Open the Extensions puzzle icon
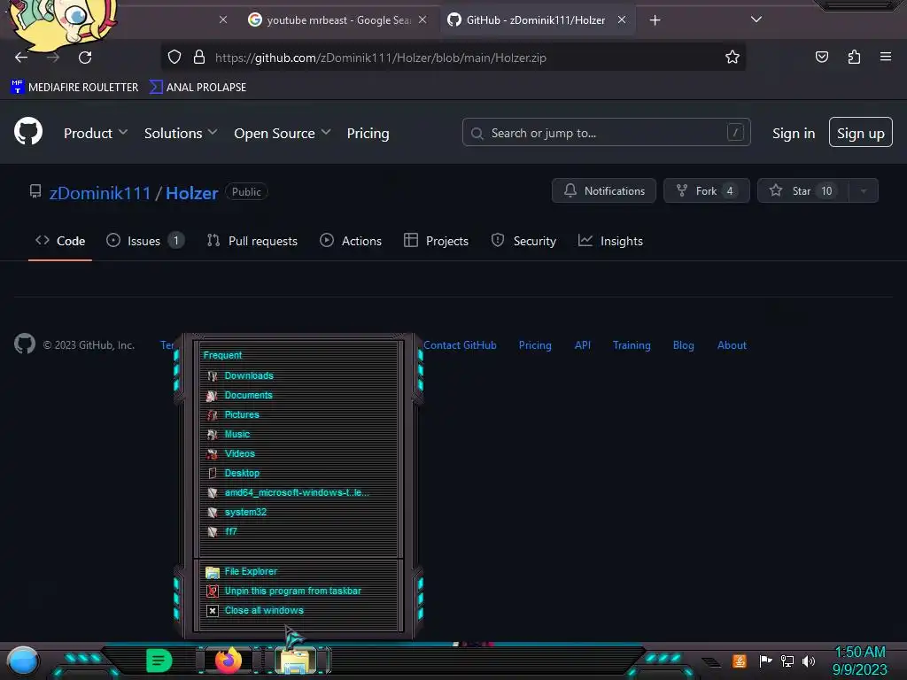Screen dimensions: 907x680 click(x=854, y=57)
